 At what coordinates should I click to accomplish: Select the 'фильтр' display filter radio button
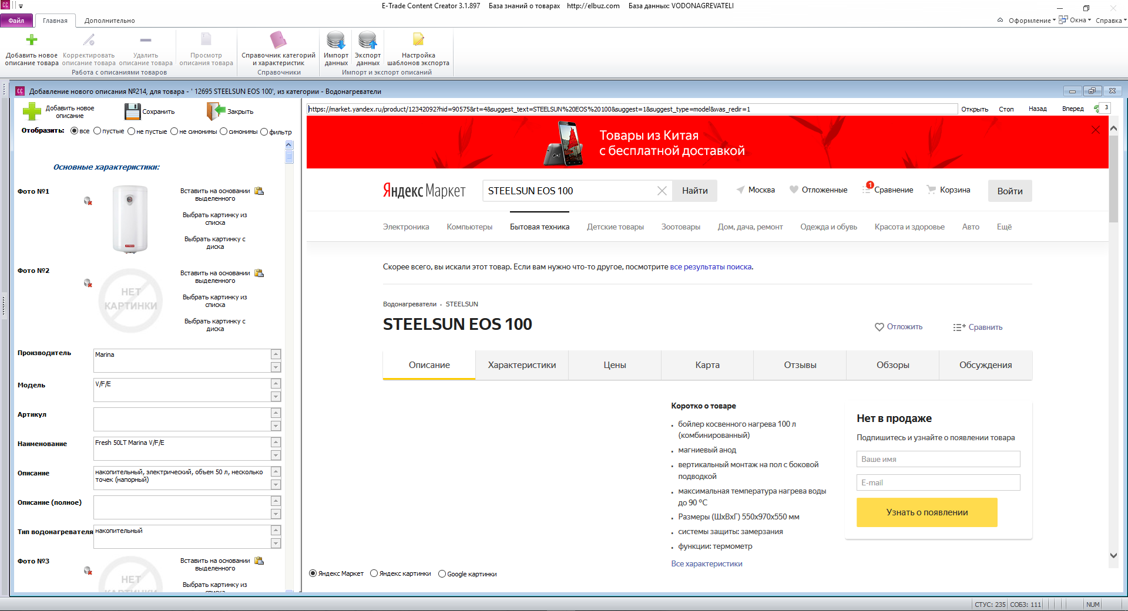tap(264, 132)
